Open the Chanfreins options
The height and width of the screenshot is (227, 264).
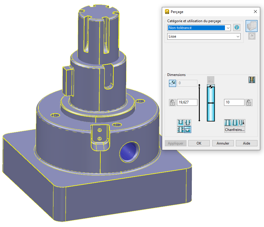coord(235,130)
